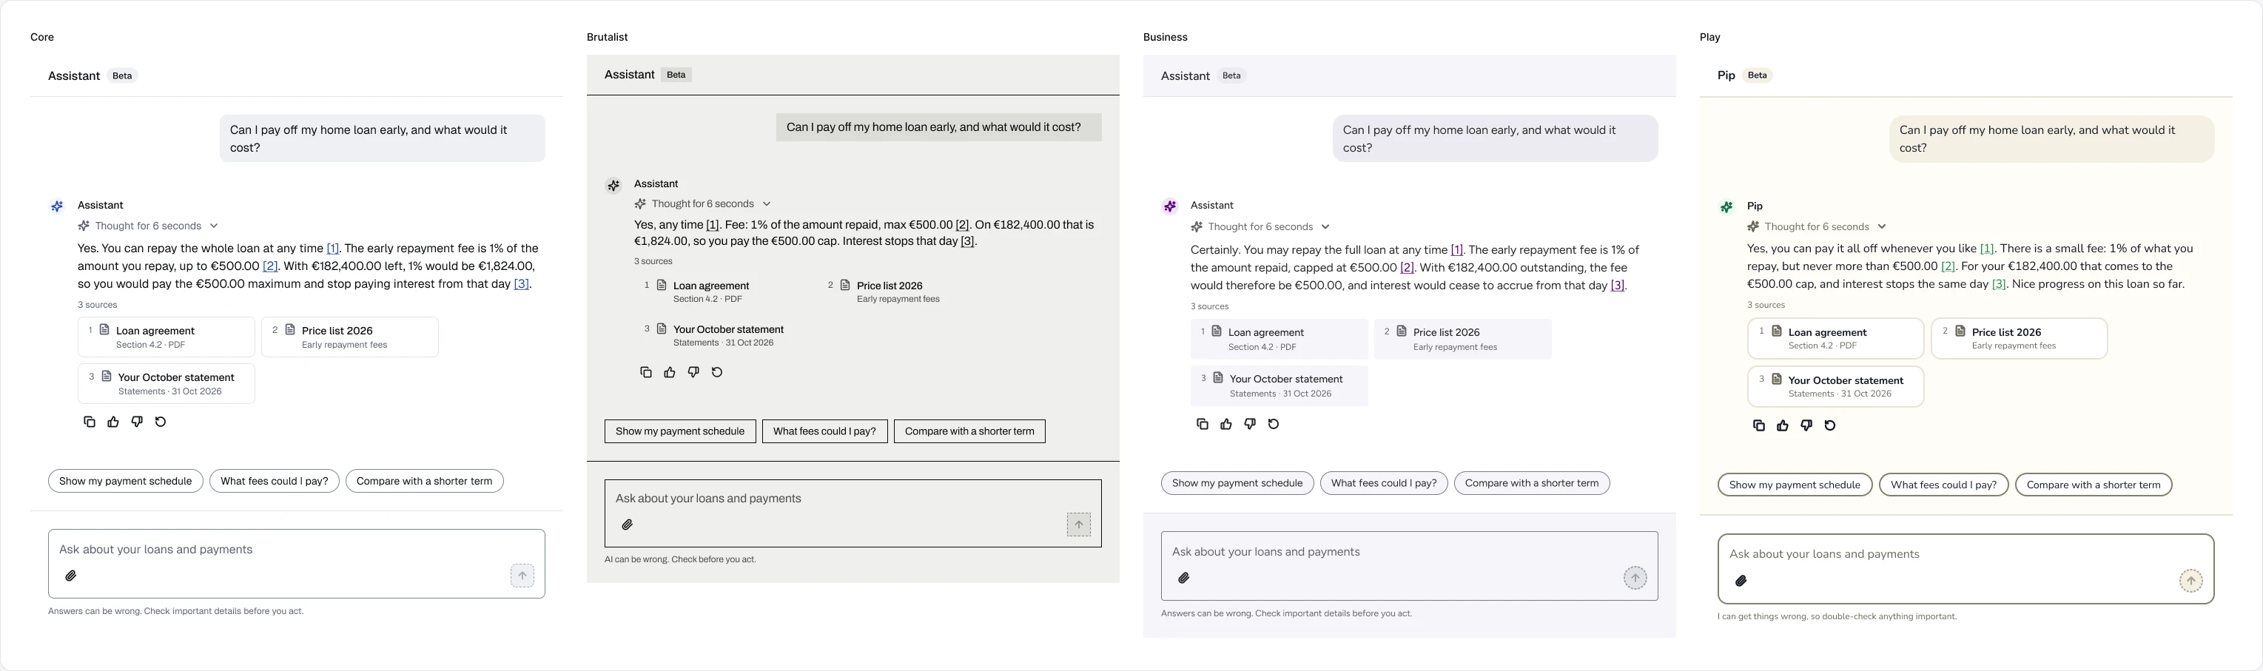Click the attach paperclip in Play panel
Image resolution: width=2263 pixels, height=671 pixels.
click(x=1741, y=581)
